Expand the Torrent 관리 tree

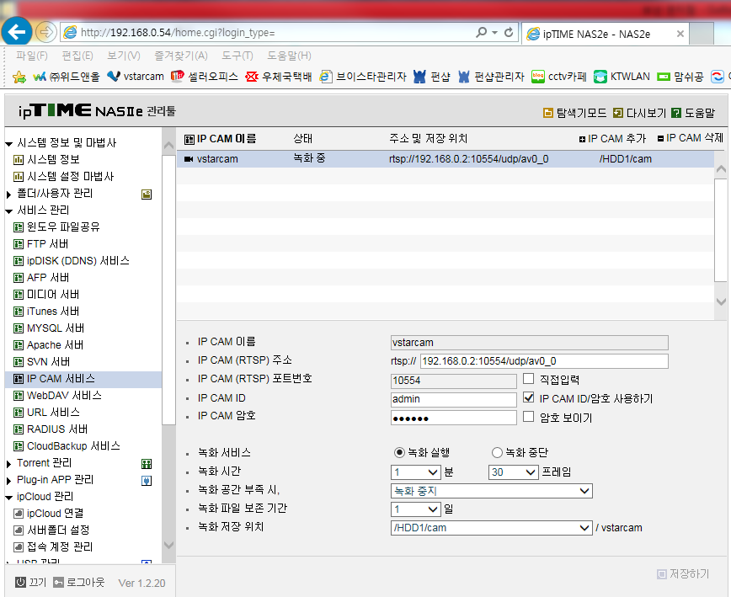[x=9, y=464]
